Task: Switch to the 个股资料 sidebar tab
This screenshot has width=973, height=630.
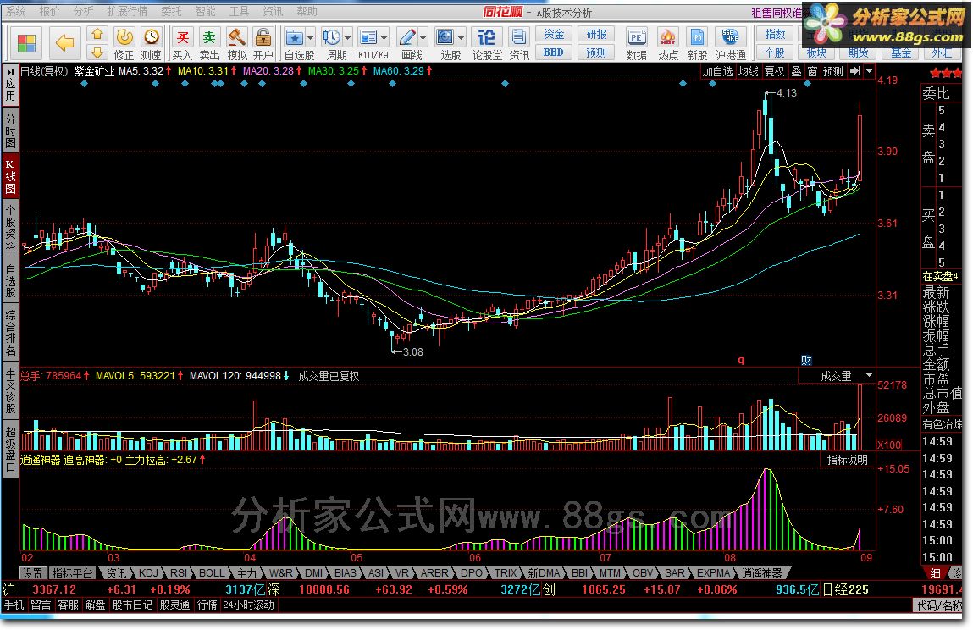Action: 10,228
